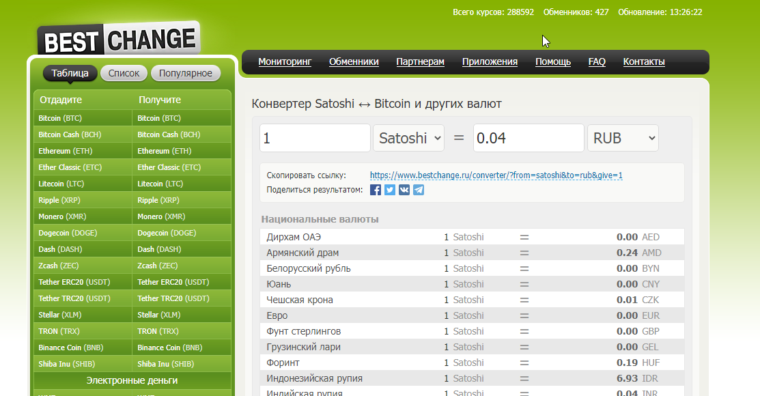The height and width of the screenshot is (396, 760).
Task: Select Zcash (ZEC) in Получите column
Action: [182, 266]
